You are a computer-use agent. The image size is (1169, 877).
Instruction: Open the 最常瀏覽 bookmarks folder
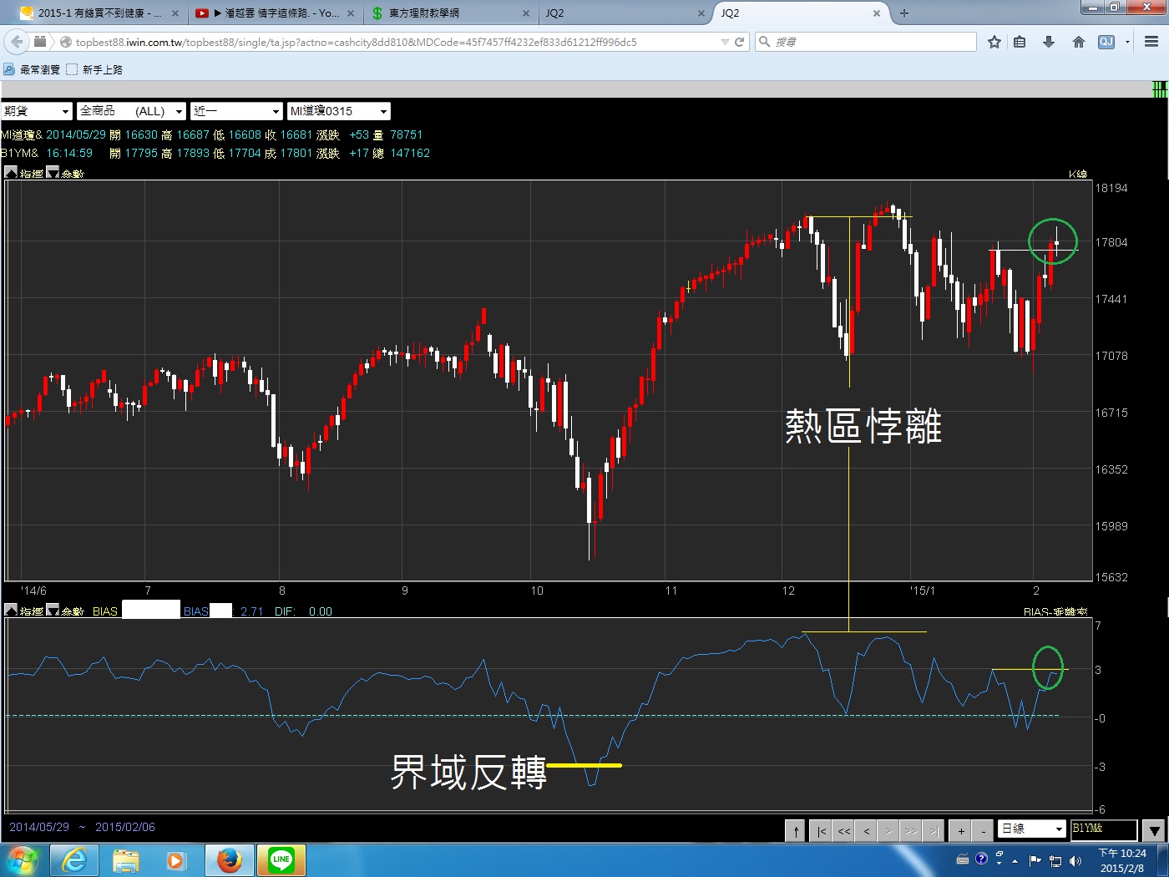33,69
